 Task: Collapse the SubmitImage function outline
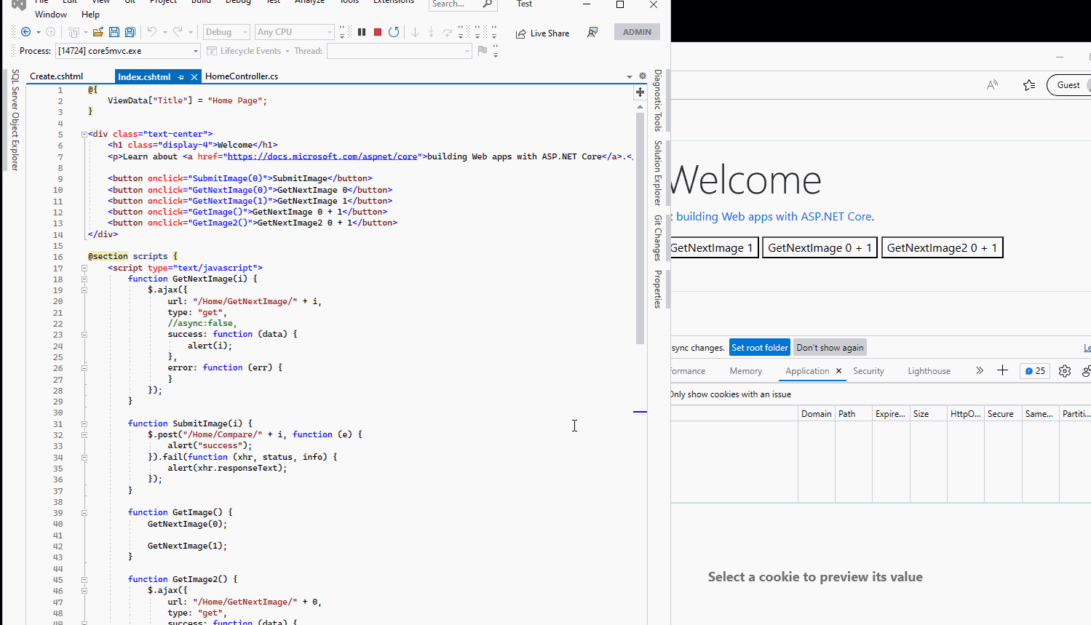click(x=84, y=423)
